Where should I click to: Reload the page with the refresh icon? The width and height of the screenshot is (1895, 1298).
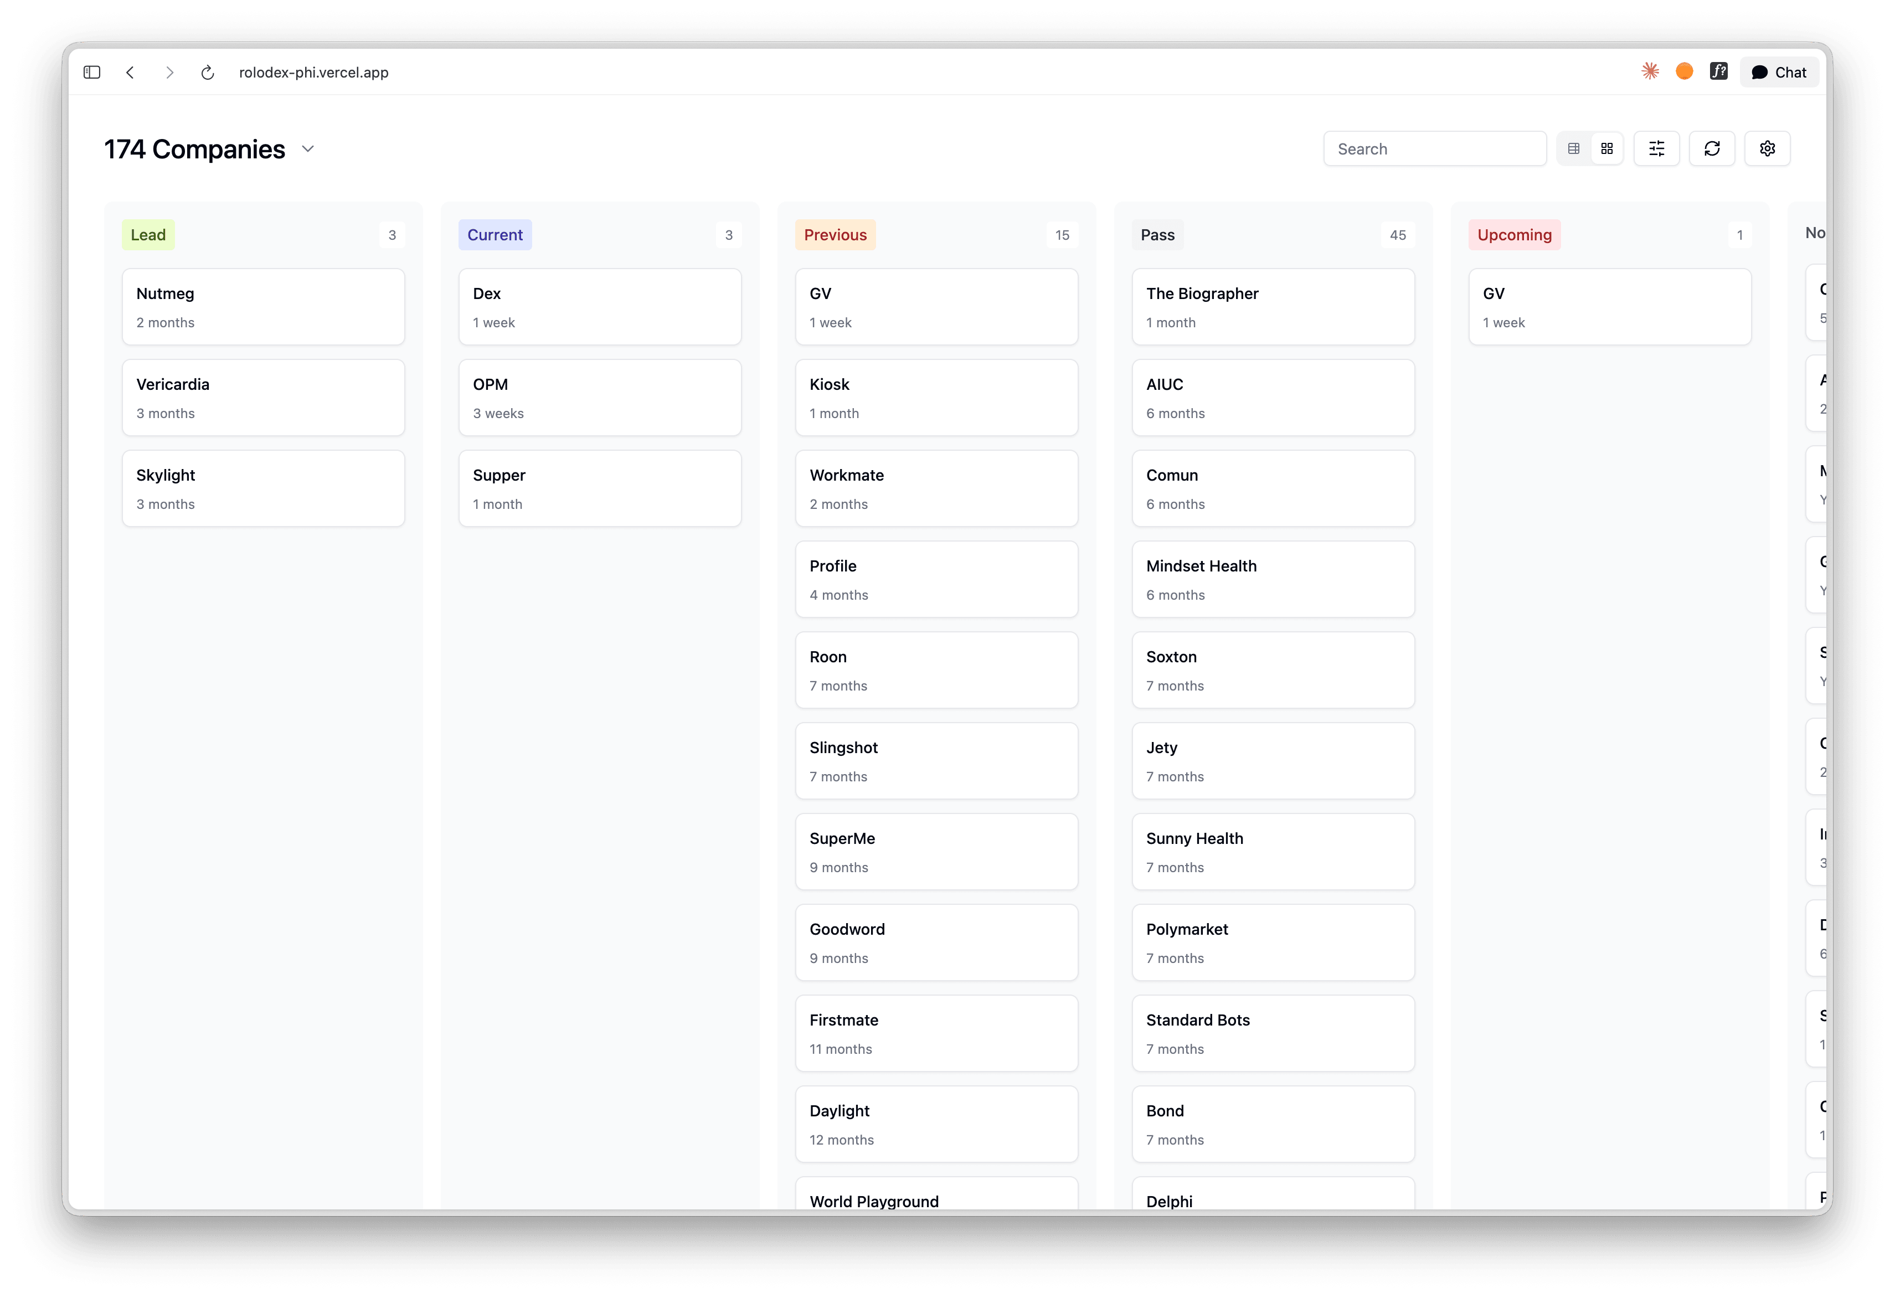[208, 73]
